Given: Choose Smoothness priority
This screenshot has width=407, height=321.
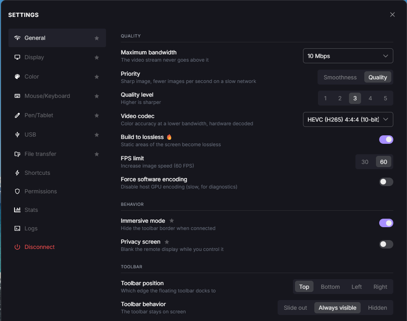Looking at the screenshot, I should click(x=340, y=77).
